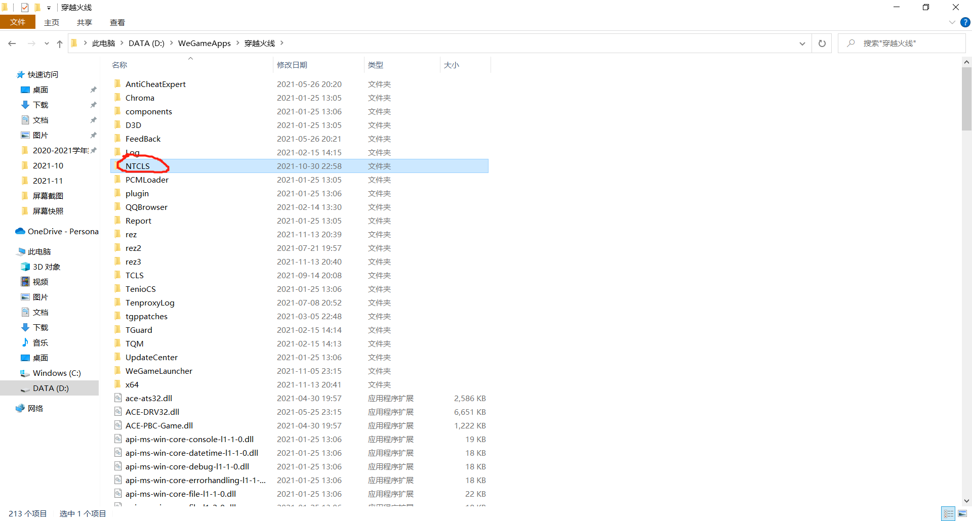This screenshot has width=972, height=521.
Task: Expand breadcrumb chevron after WeGameApps
Action: (x=237, y=43)
